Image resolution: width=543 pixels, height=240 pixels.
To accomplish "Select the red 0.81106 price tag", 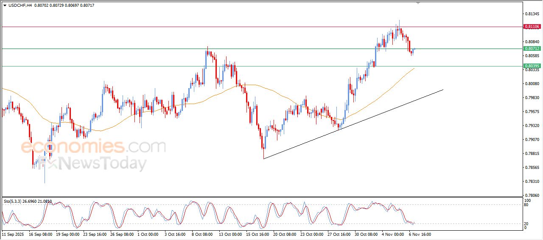I will click(x=532, y=27).
